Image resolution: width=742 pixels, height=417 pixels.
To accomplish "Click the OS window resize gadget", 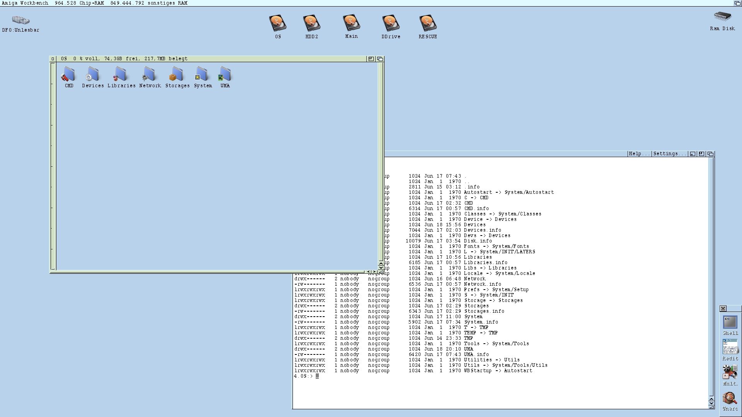I will (381, 272).
